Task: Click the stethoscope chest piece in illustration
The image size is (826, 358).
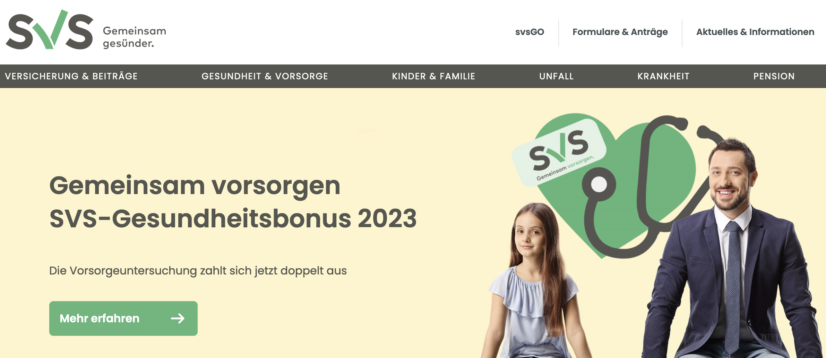Action: (x=599, y=185)
